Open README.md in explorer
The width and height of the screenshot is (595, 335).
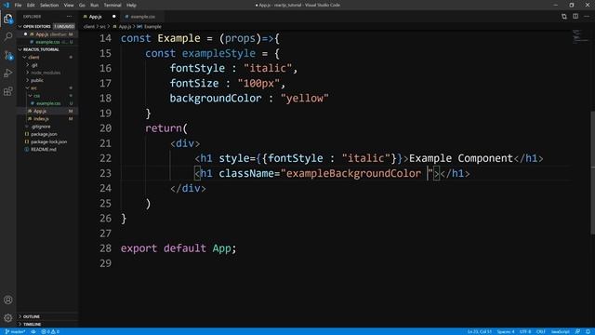[47, 149]
